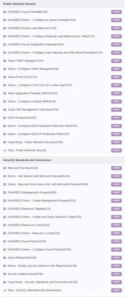
Task: Start the Azure Front Door lesson
Action: coord(116,77)
